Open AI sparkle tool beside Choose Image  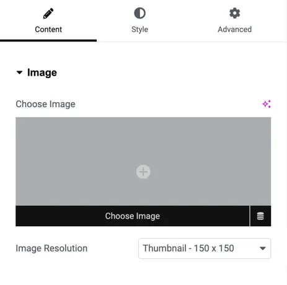(267, 104)
